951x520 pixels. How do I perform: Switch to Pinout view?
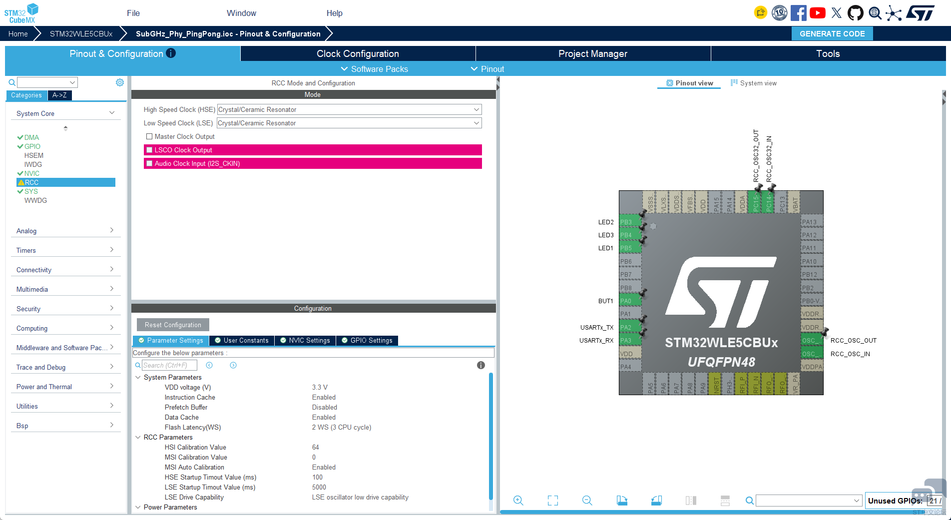(689, 83)
